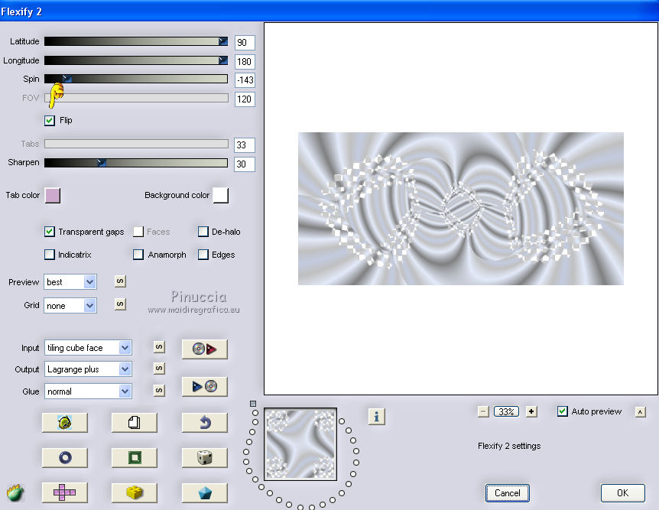Click the Spin slider track

136,79
